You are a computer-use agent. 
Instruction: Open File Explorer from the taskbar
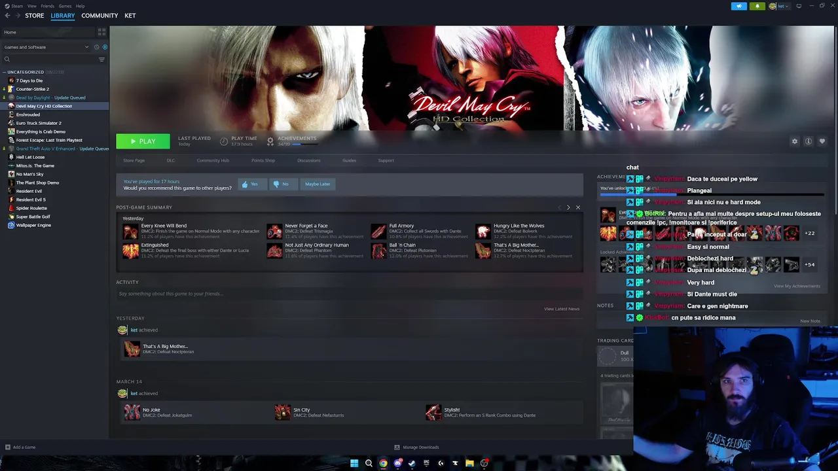click(x=469, y=463)
